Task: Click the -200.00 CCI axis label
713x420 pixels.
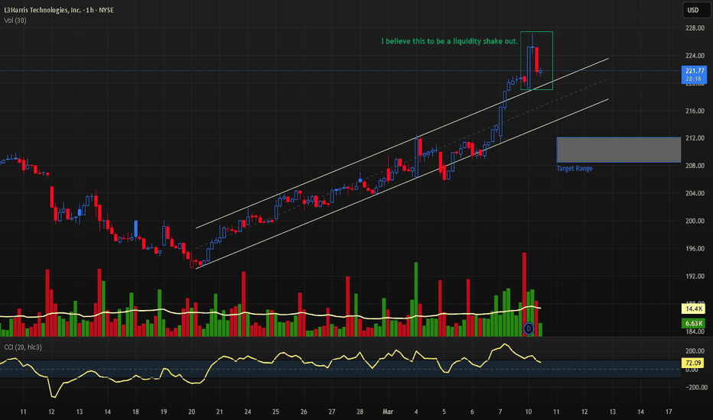Action: (x=696, y=387)
